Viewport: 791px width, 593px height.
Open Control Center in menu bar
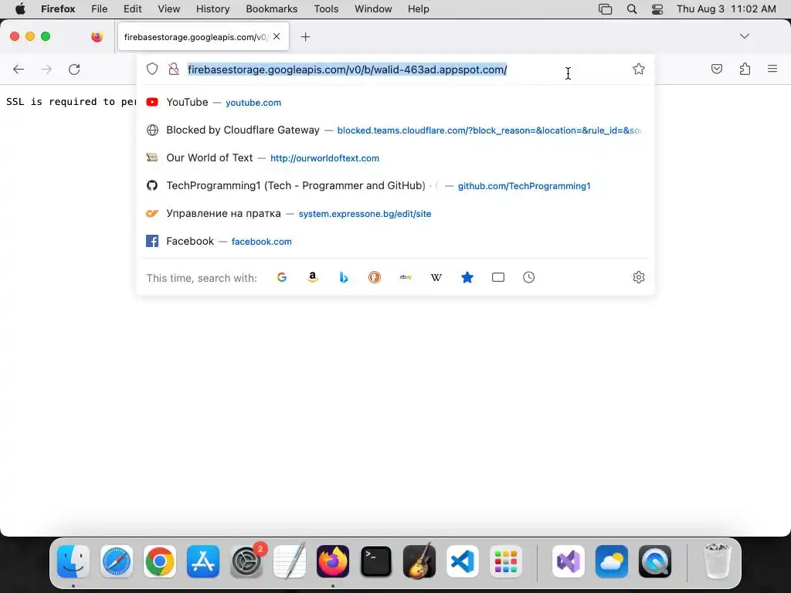(x=657, y=9)
